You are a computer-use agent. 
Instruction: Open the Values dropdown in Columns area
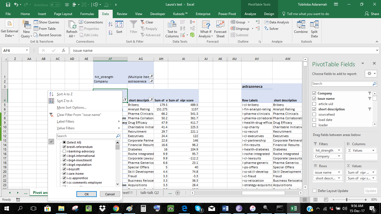pos(373,150)
